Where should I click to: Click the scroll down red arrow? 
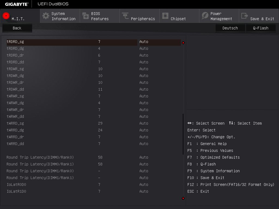point(183,198)
